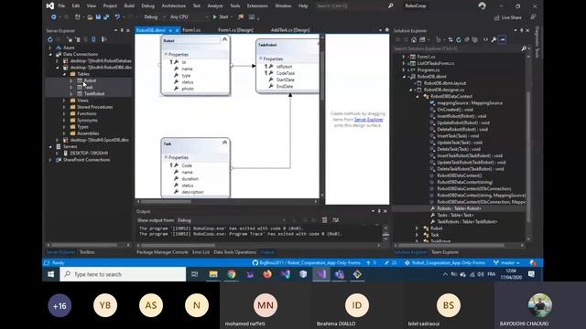Refresh the Server Explorer tree
Viewport: 586px width, 329px height.
coord(50,39)
